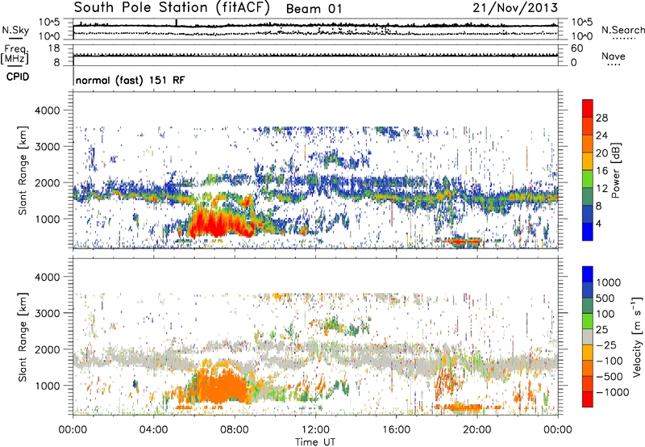Select the "12:00" time tick label
This screenshot has width=645, height=447.
pyautogui.click(x=315, y=430)
